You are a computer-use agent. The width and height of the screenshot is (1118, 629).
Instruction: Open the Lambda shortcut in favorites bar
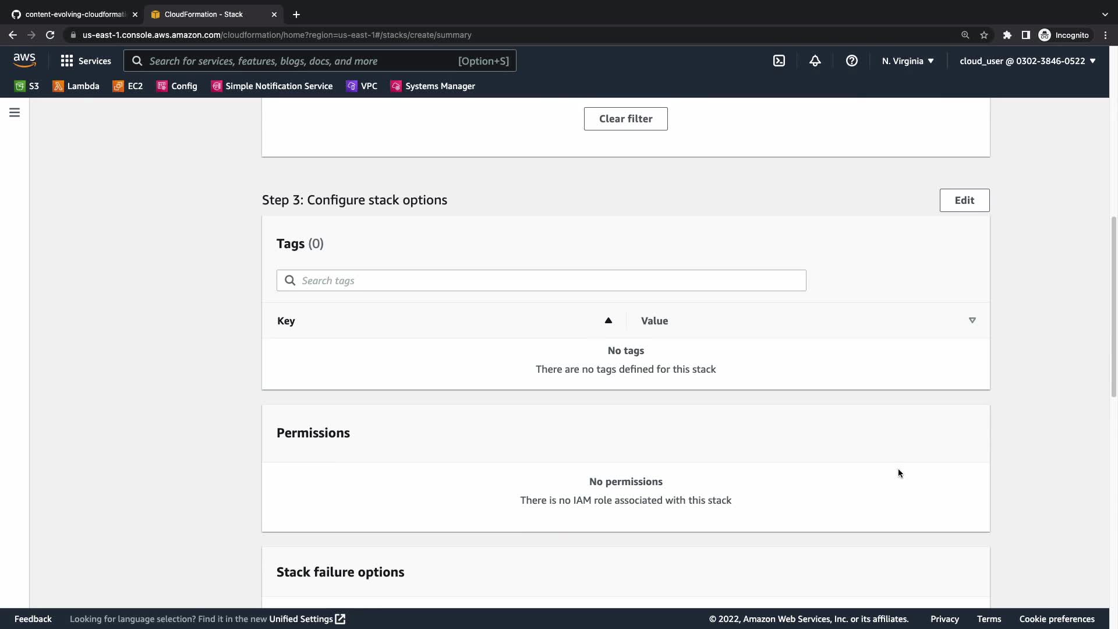pos(76,86)
